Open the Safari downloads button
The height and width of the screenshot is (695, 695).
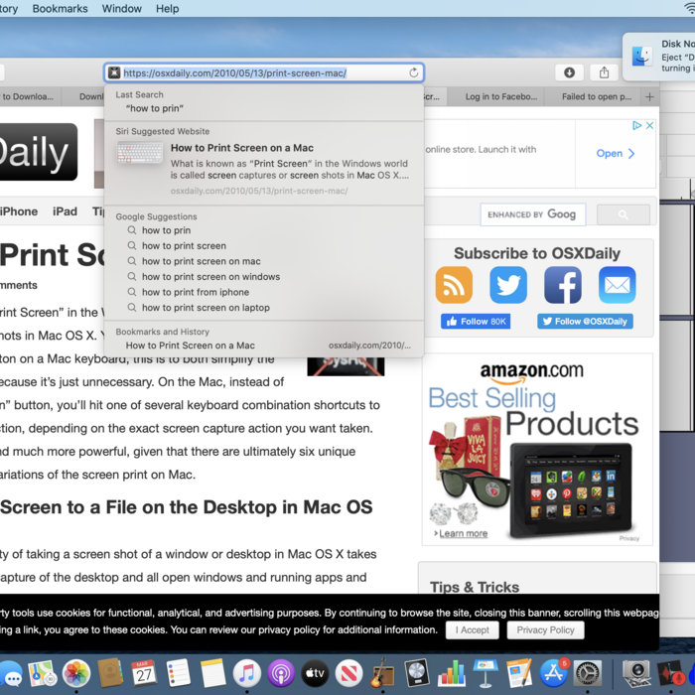569,72
